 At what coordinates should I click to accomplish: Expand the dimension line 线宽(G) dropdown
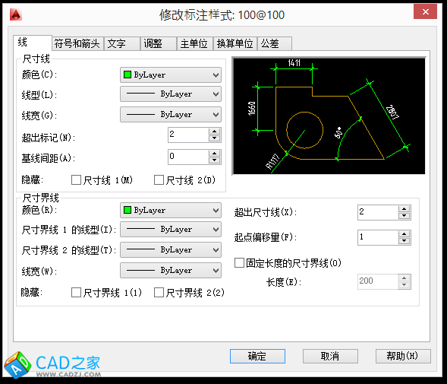coord(171,115)
